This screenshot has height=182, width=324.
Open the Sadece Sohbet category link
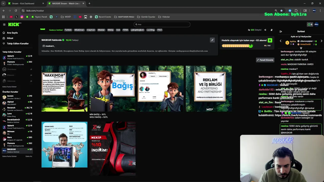pyautogui.click(x=56, y=30)
